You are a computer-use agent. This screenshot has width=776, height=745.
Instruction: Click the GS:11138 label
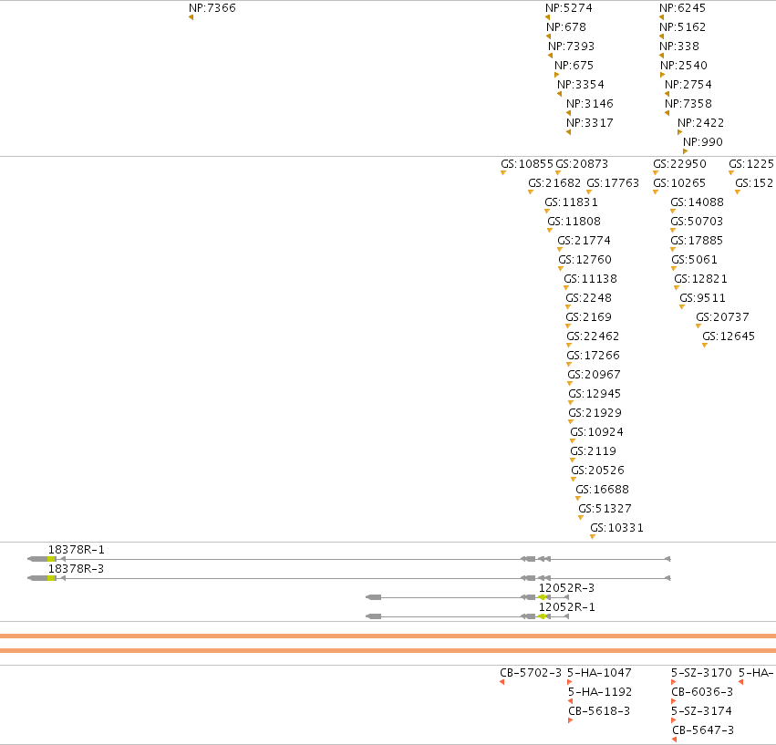tap(590, 279)
